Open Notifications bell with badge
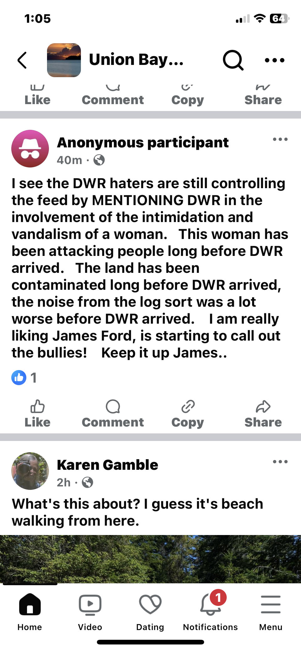The image size is (301, 652). [x=210, y=612]
